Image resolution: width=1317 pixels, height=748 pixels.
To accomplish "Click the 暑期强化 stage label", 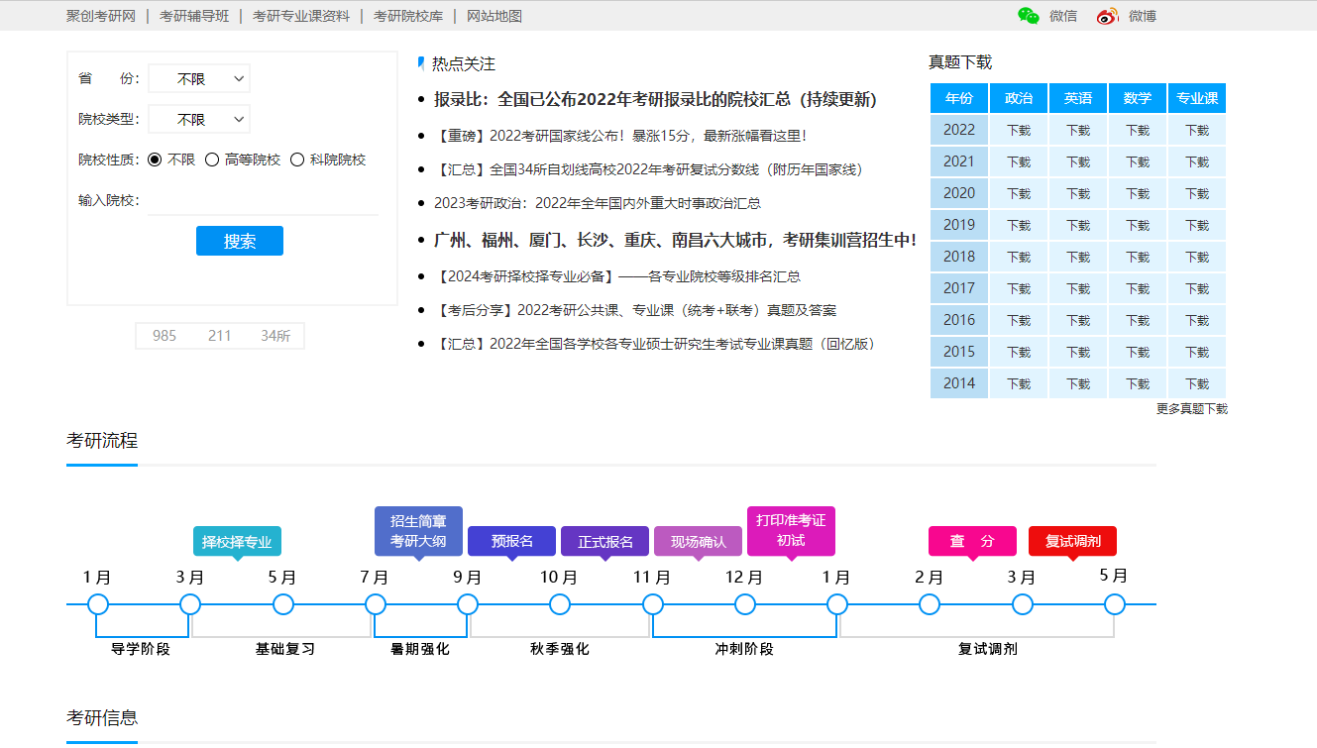I will (x=420, y=649).
